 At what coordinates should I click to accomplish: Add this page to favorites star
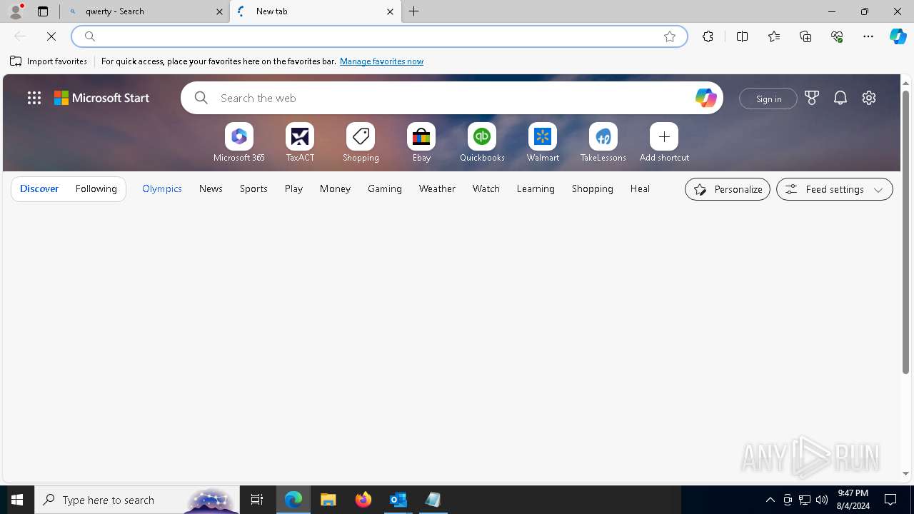tap(670, 36)
